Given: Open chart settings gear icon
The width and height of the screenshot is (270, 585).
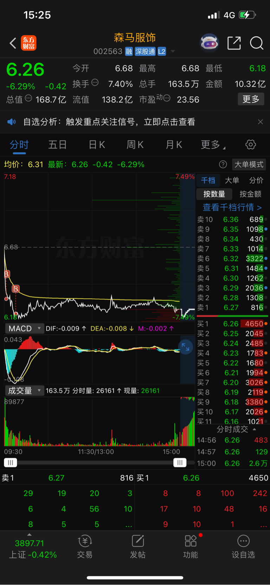Looking at the screenshot, I should click(251, 145).
